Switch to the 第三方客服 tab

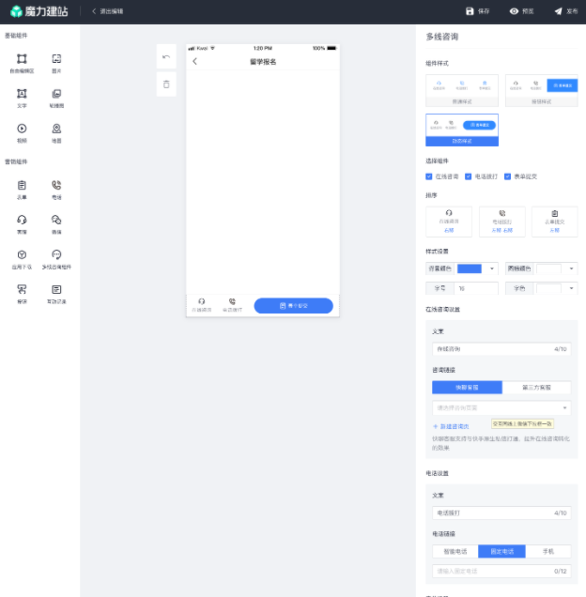pos(536,387)
